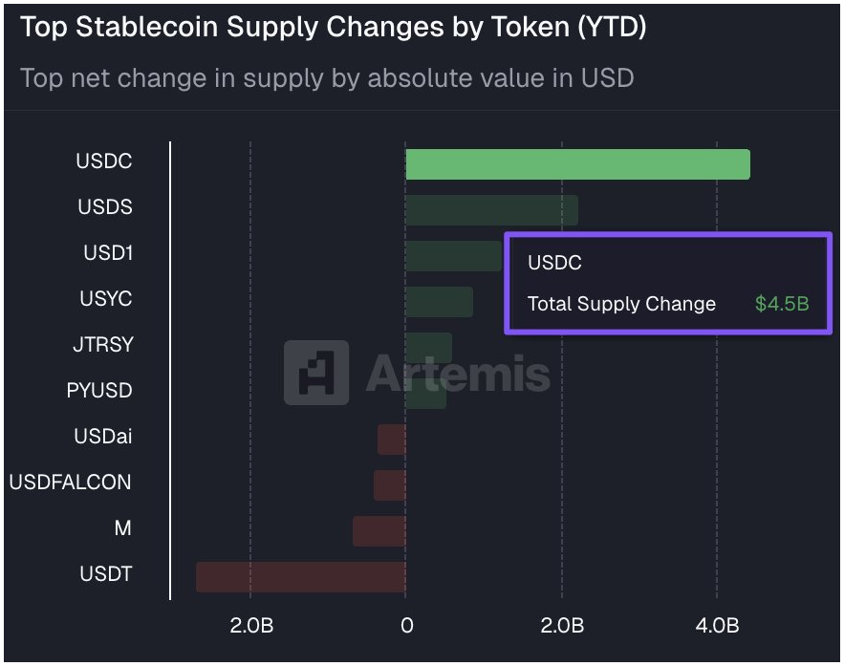Click the USDC token axis label
This screenshot has height=666, width=844.
tap(104, 161)
